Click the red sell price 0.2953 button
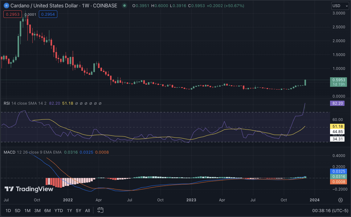This screenshot has height=217, width=351. [12, 14]
